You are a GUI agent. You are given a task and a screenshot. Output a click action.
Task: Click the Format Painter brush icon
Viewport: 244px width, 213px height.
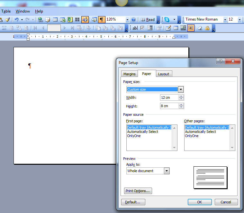pyautogui.click(x=7, y=20)
